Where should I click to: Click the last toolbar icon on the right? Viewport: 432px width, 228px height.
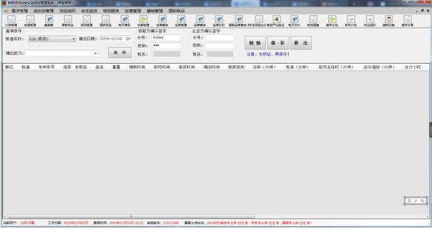(x=407, y=21)
